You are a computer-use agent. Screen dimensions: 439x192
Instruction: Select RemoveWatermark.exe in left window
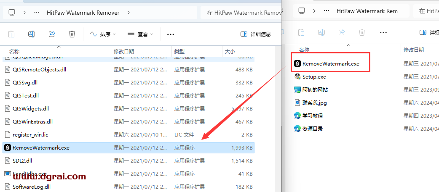(x=128, y=147)
